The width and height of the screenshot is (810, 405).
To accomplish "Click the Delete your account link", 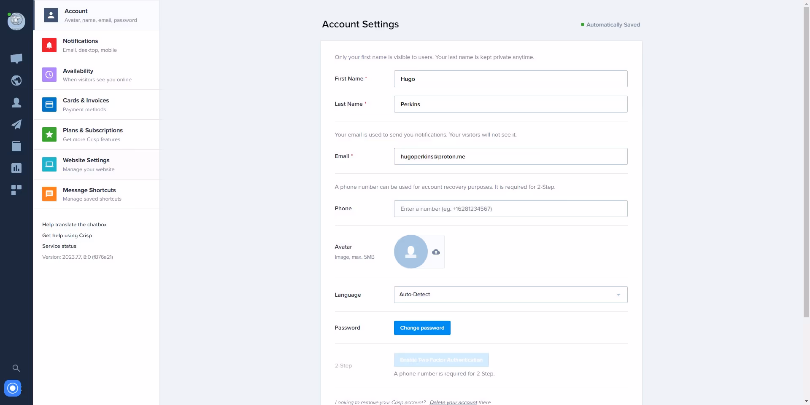I will coord(453,402).
